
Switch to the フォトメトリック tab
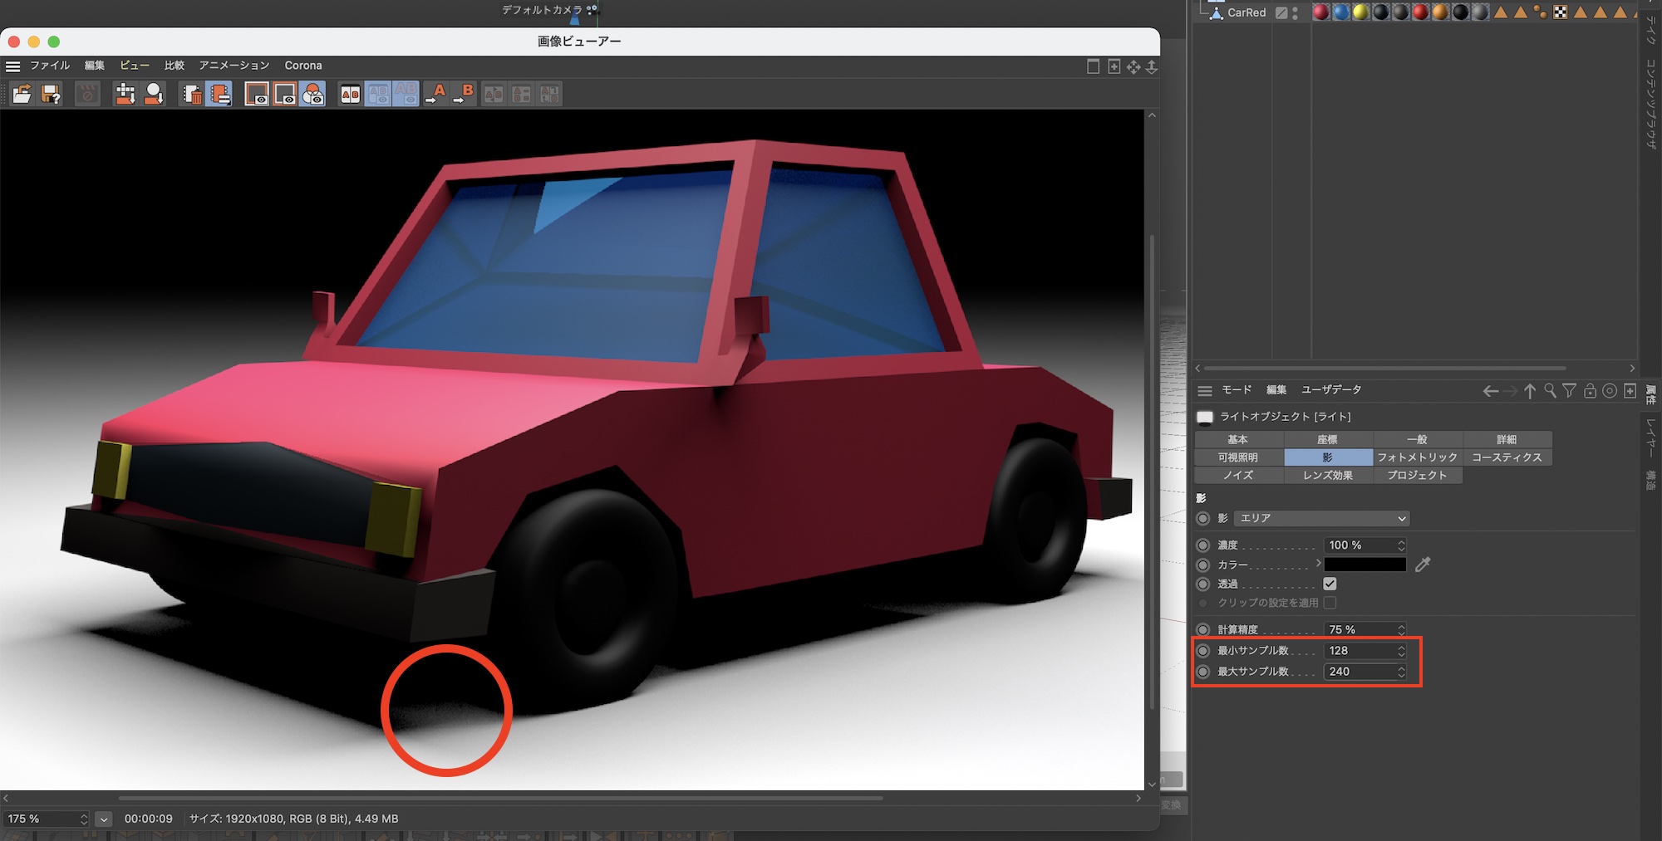(x=1417, y=457)
